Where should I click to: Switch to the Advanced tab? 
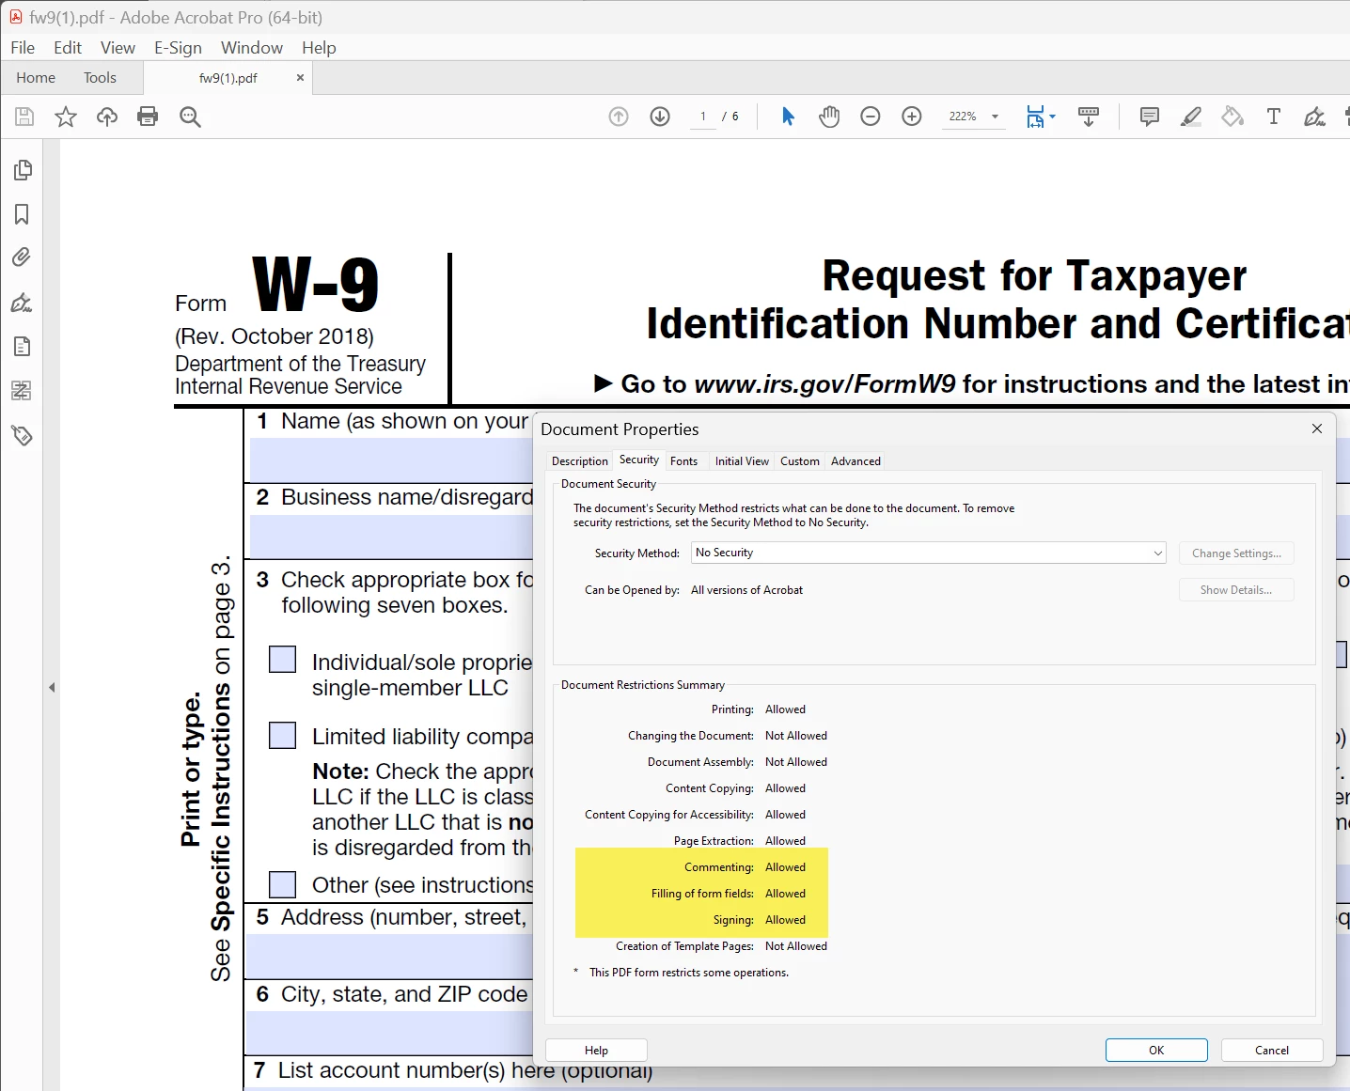coord(856,461)
